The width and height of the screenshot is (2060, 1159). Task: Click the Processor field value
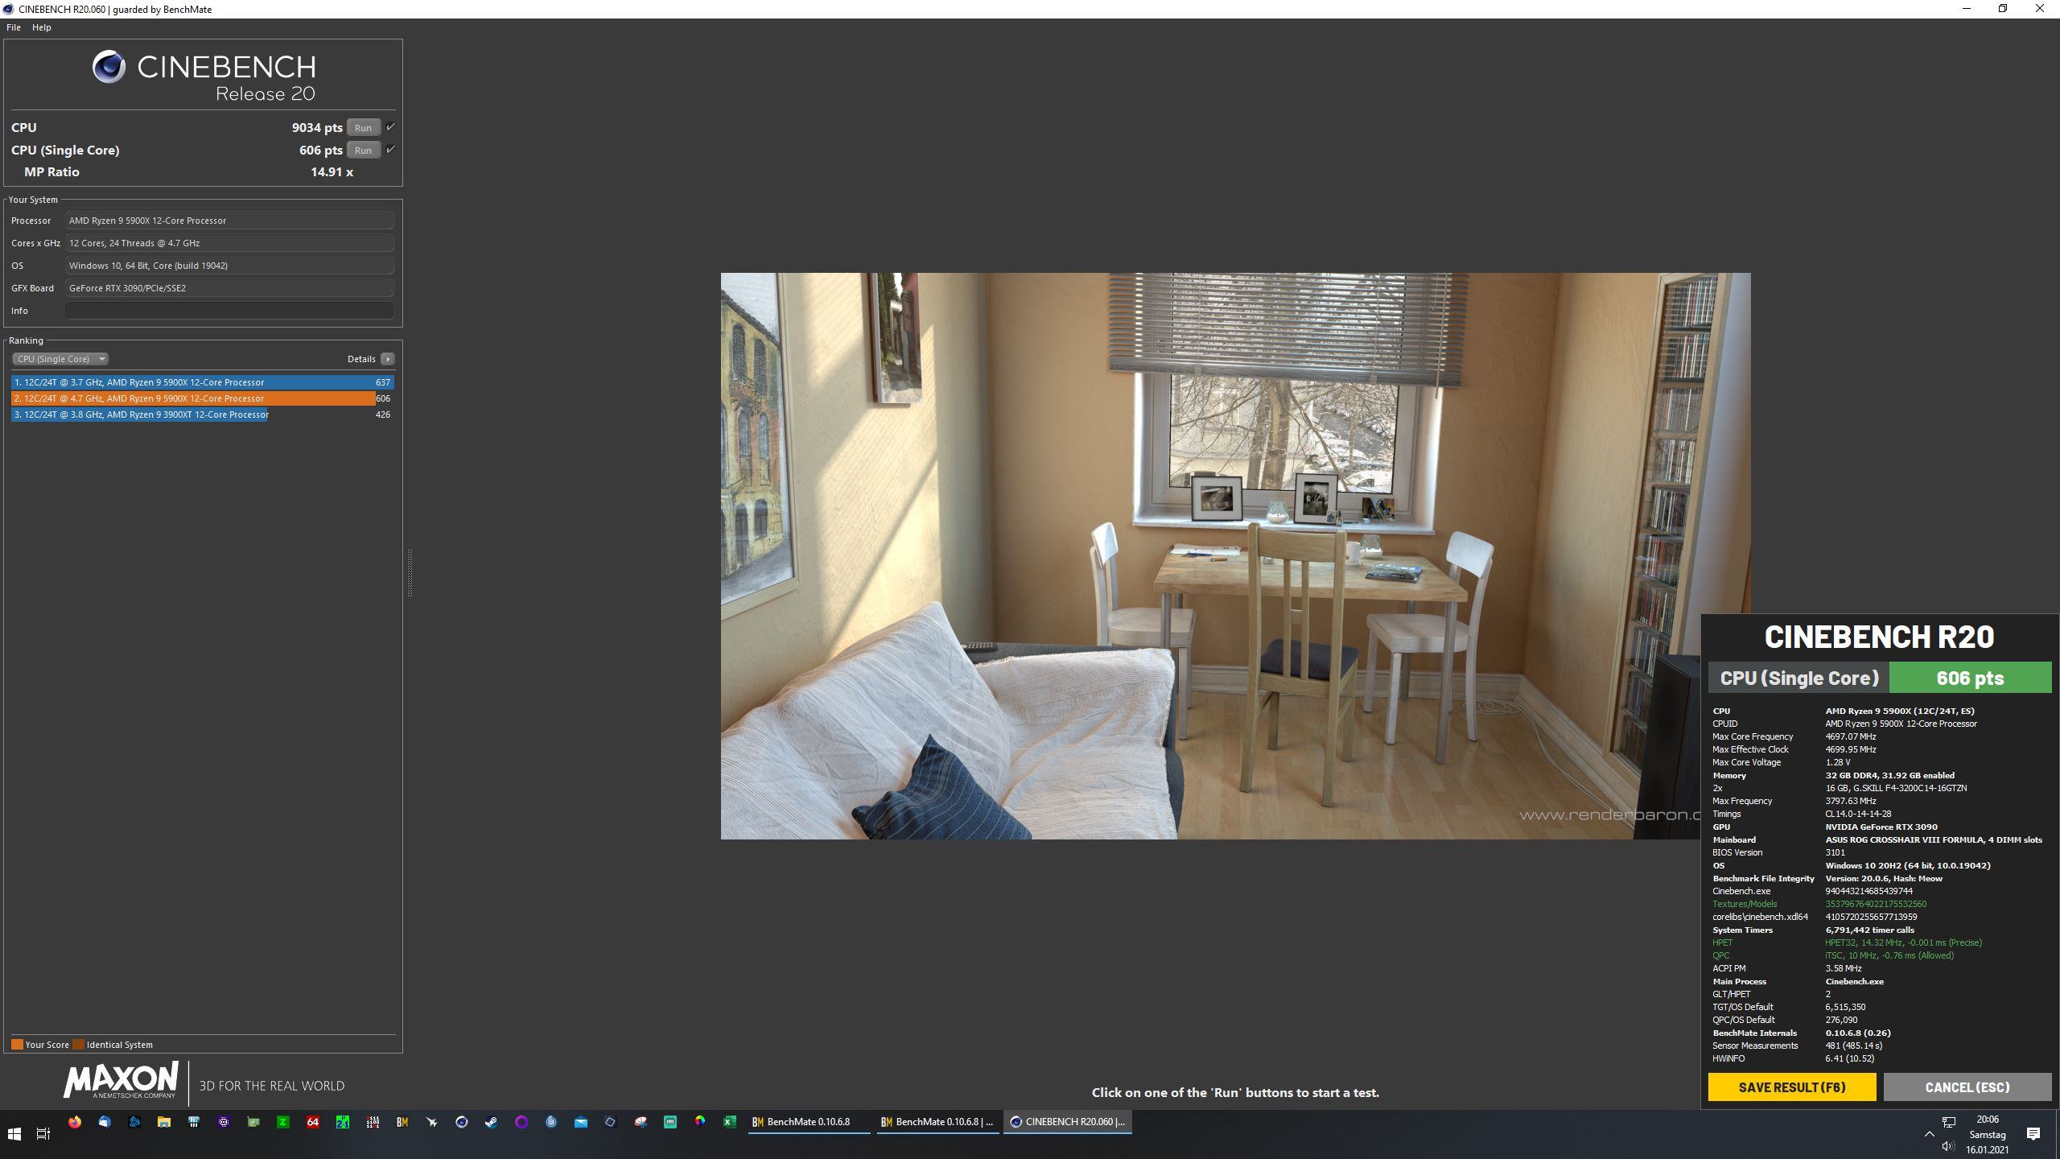click(x=229, y=221)
